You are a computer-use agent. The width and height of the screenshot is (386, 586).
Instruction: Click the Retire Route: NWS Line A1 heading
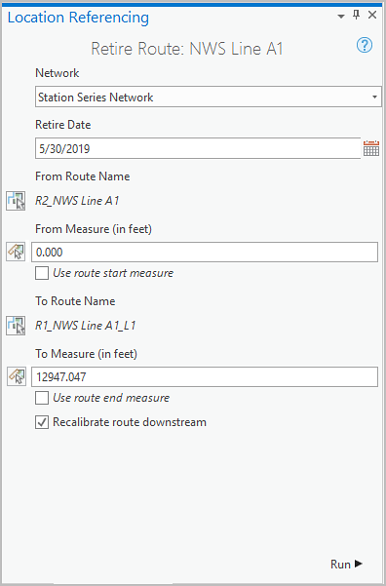click(x=187, y=49)
